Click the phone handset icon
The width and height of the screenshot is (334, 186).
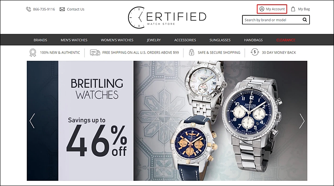pos(29,9)
